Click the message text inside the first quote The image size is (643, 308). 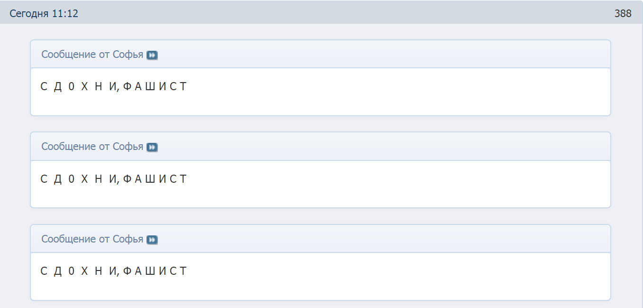click(x=114, y=86)
